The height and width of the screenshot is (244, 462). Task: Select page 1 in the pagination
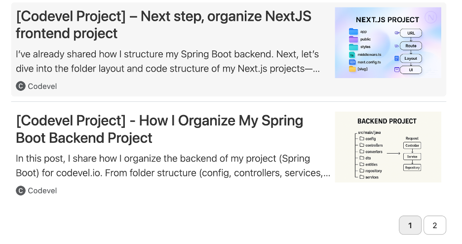click(410, 225)
